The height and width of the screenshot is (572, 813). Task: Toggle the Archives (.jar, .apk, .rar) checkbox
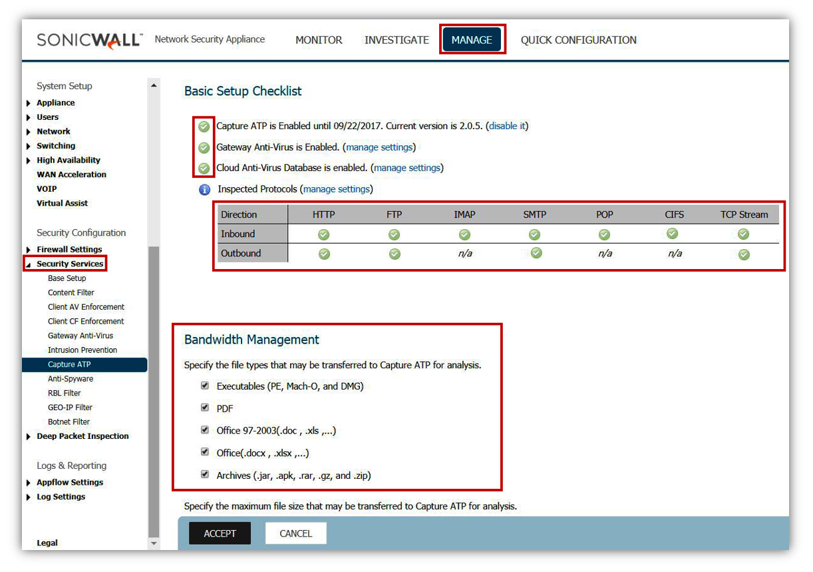pos(205,475)
